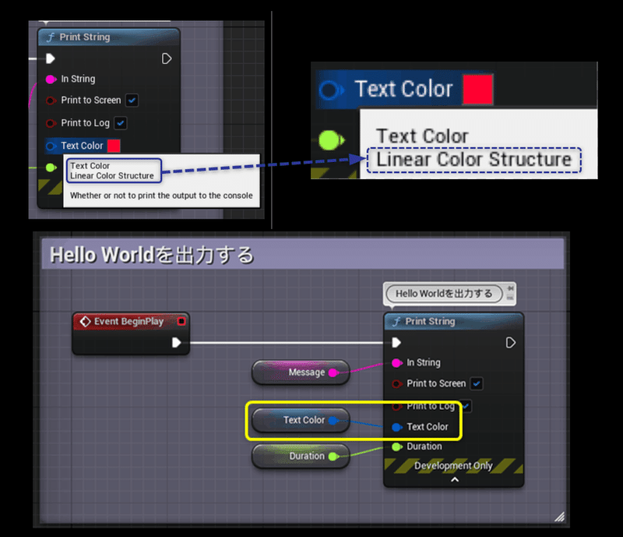Click the Duration input pin on the lower Print String node

pos(397,447)
